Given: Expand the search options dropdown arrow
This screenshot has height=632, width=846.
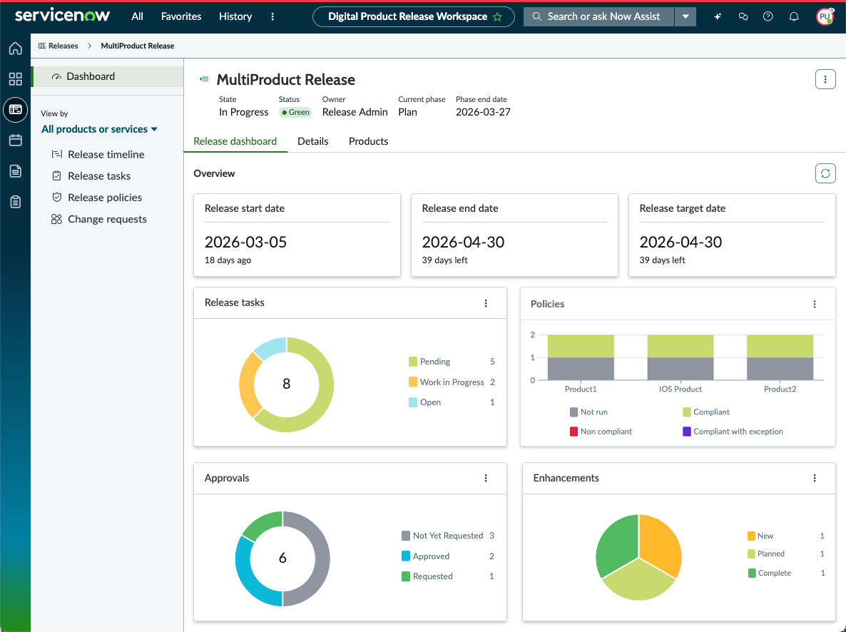Looking at the screenshot, I should click(686, 16).
